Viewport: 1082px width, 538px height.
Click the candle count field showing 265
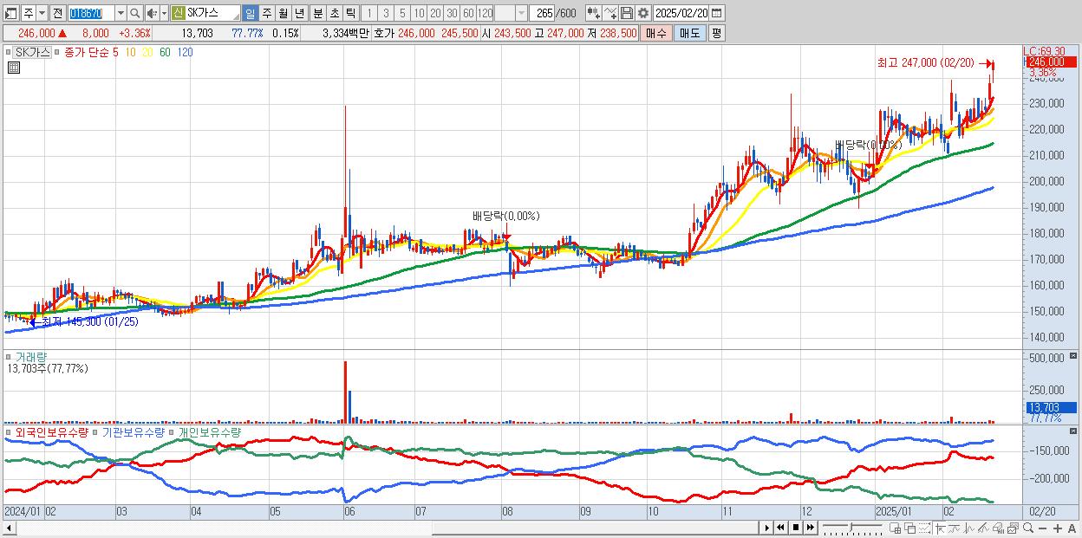point(542,13)
